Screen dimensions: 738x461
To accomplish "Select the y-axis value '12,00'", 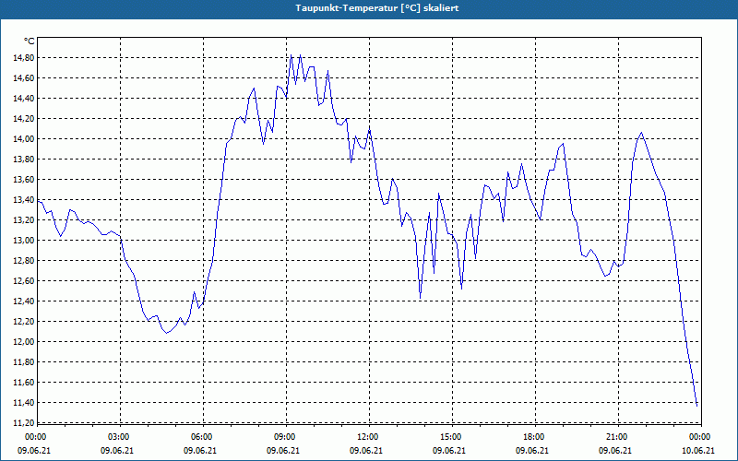I will pos(24,342).
